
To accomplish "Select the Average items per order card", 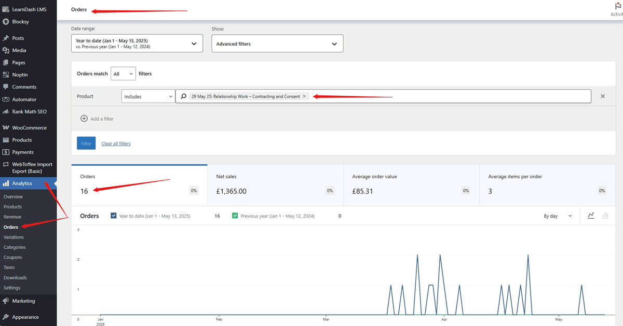I will point(547,185).
